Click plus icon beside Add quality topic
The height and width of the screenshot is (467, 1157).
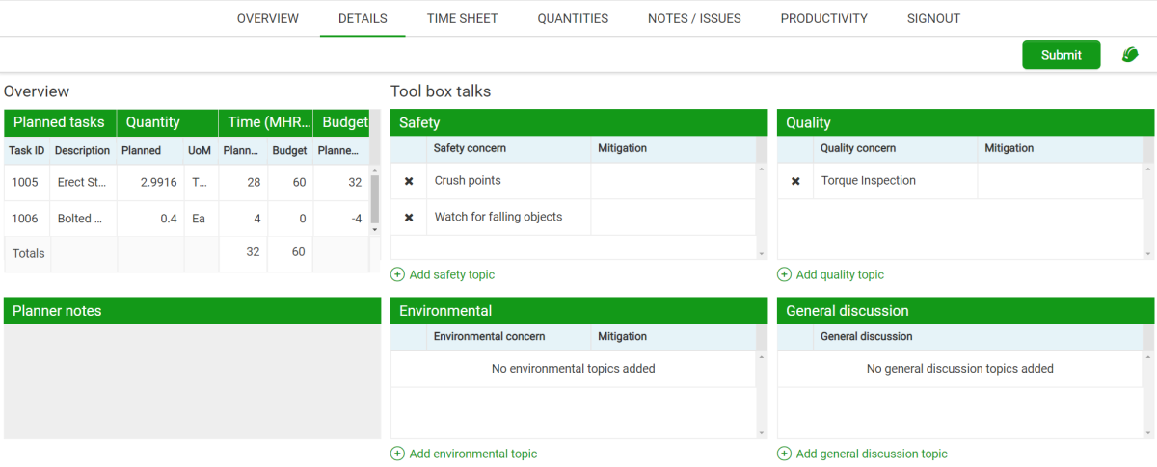[784, 274]
